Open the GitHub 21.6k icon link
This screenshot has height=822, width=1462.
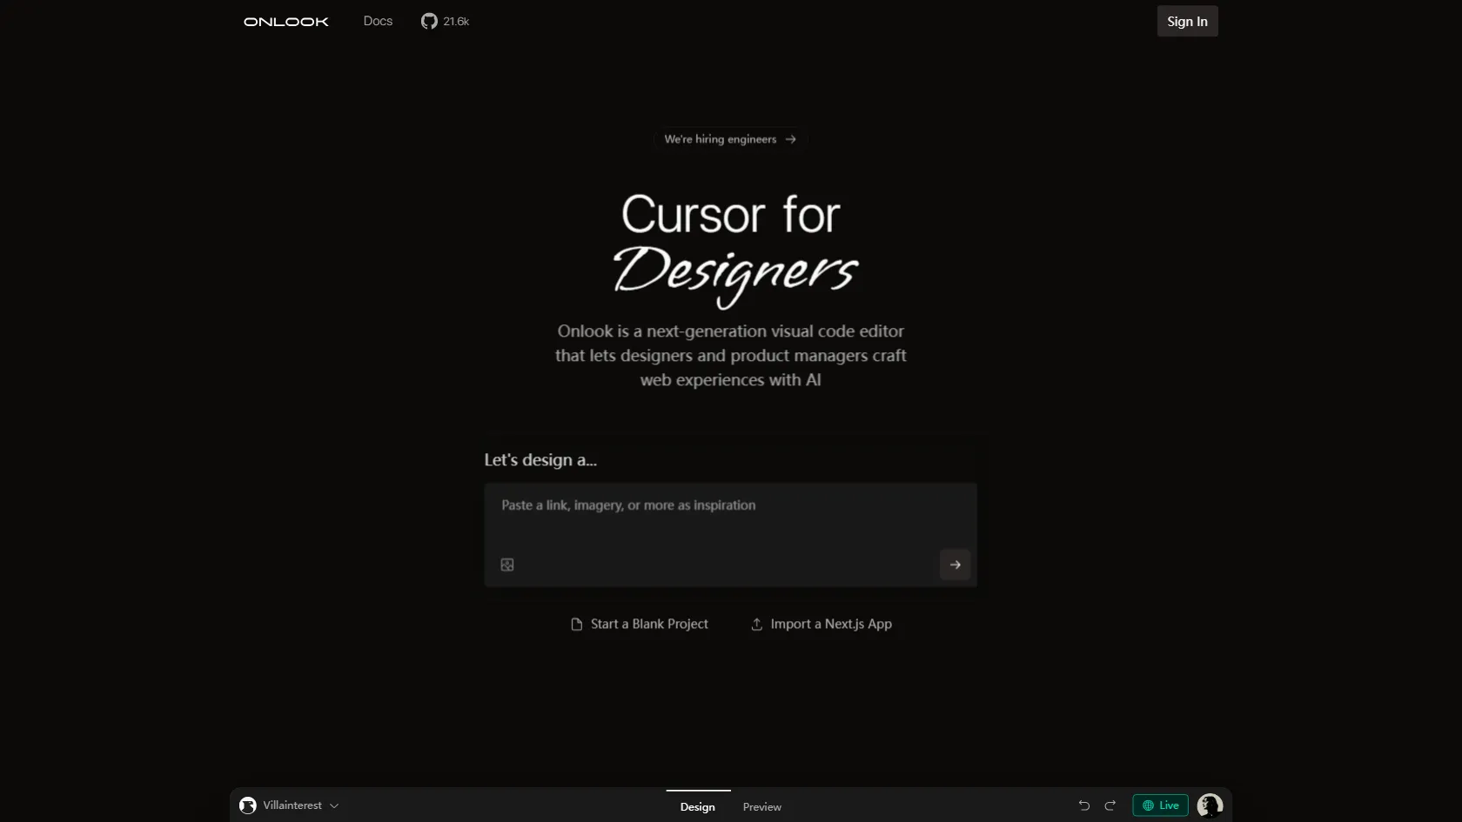445,21
